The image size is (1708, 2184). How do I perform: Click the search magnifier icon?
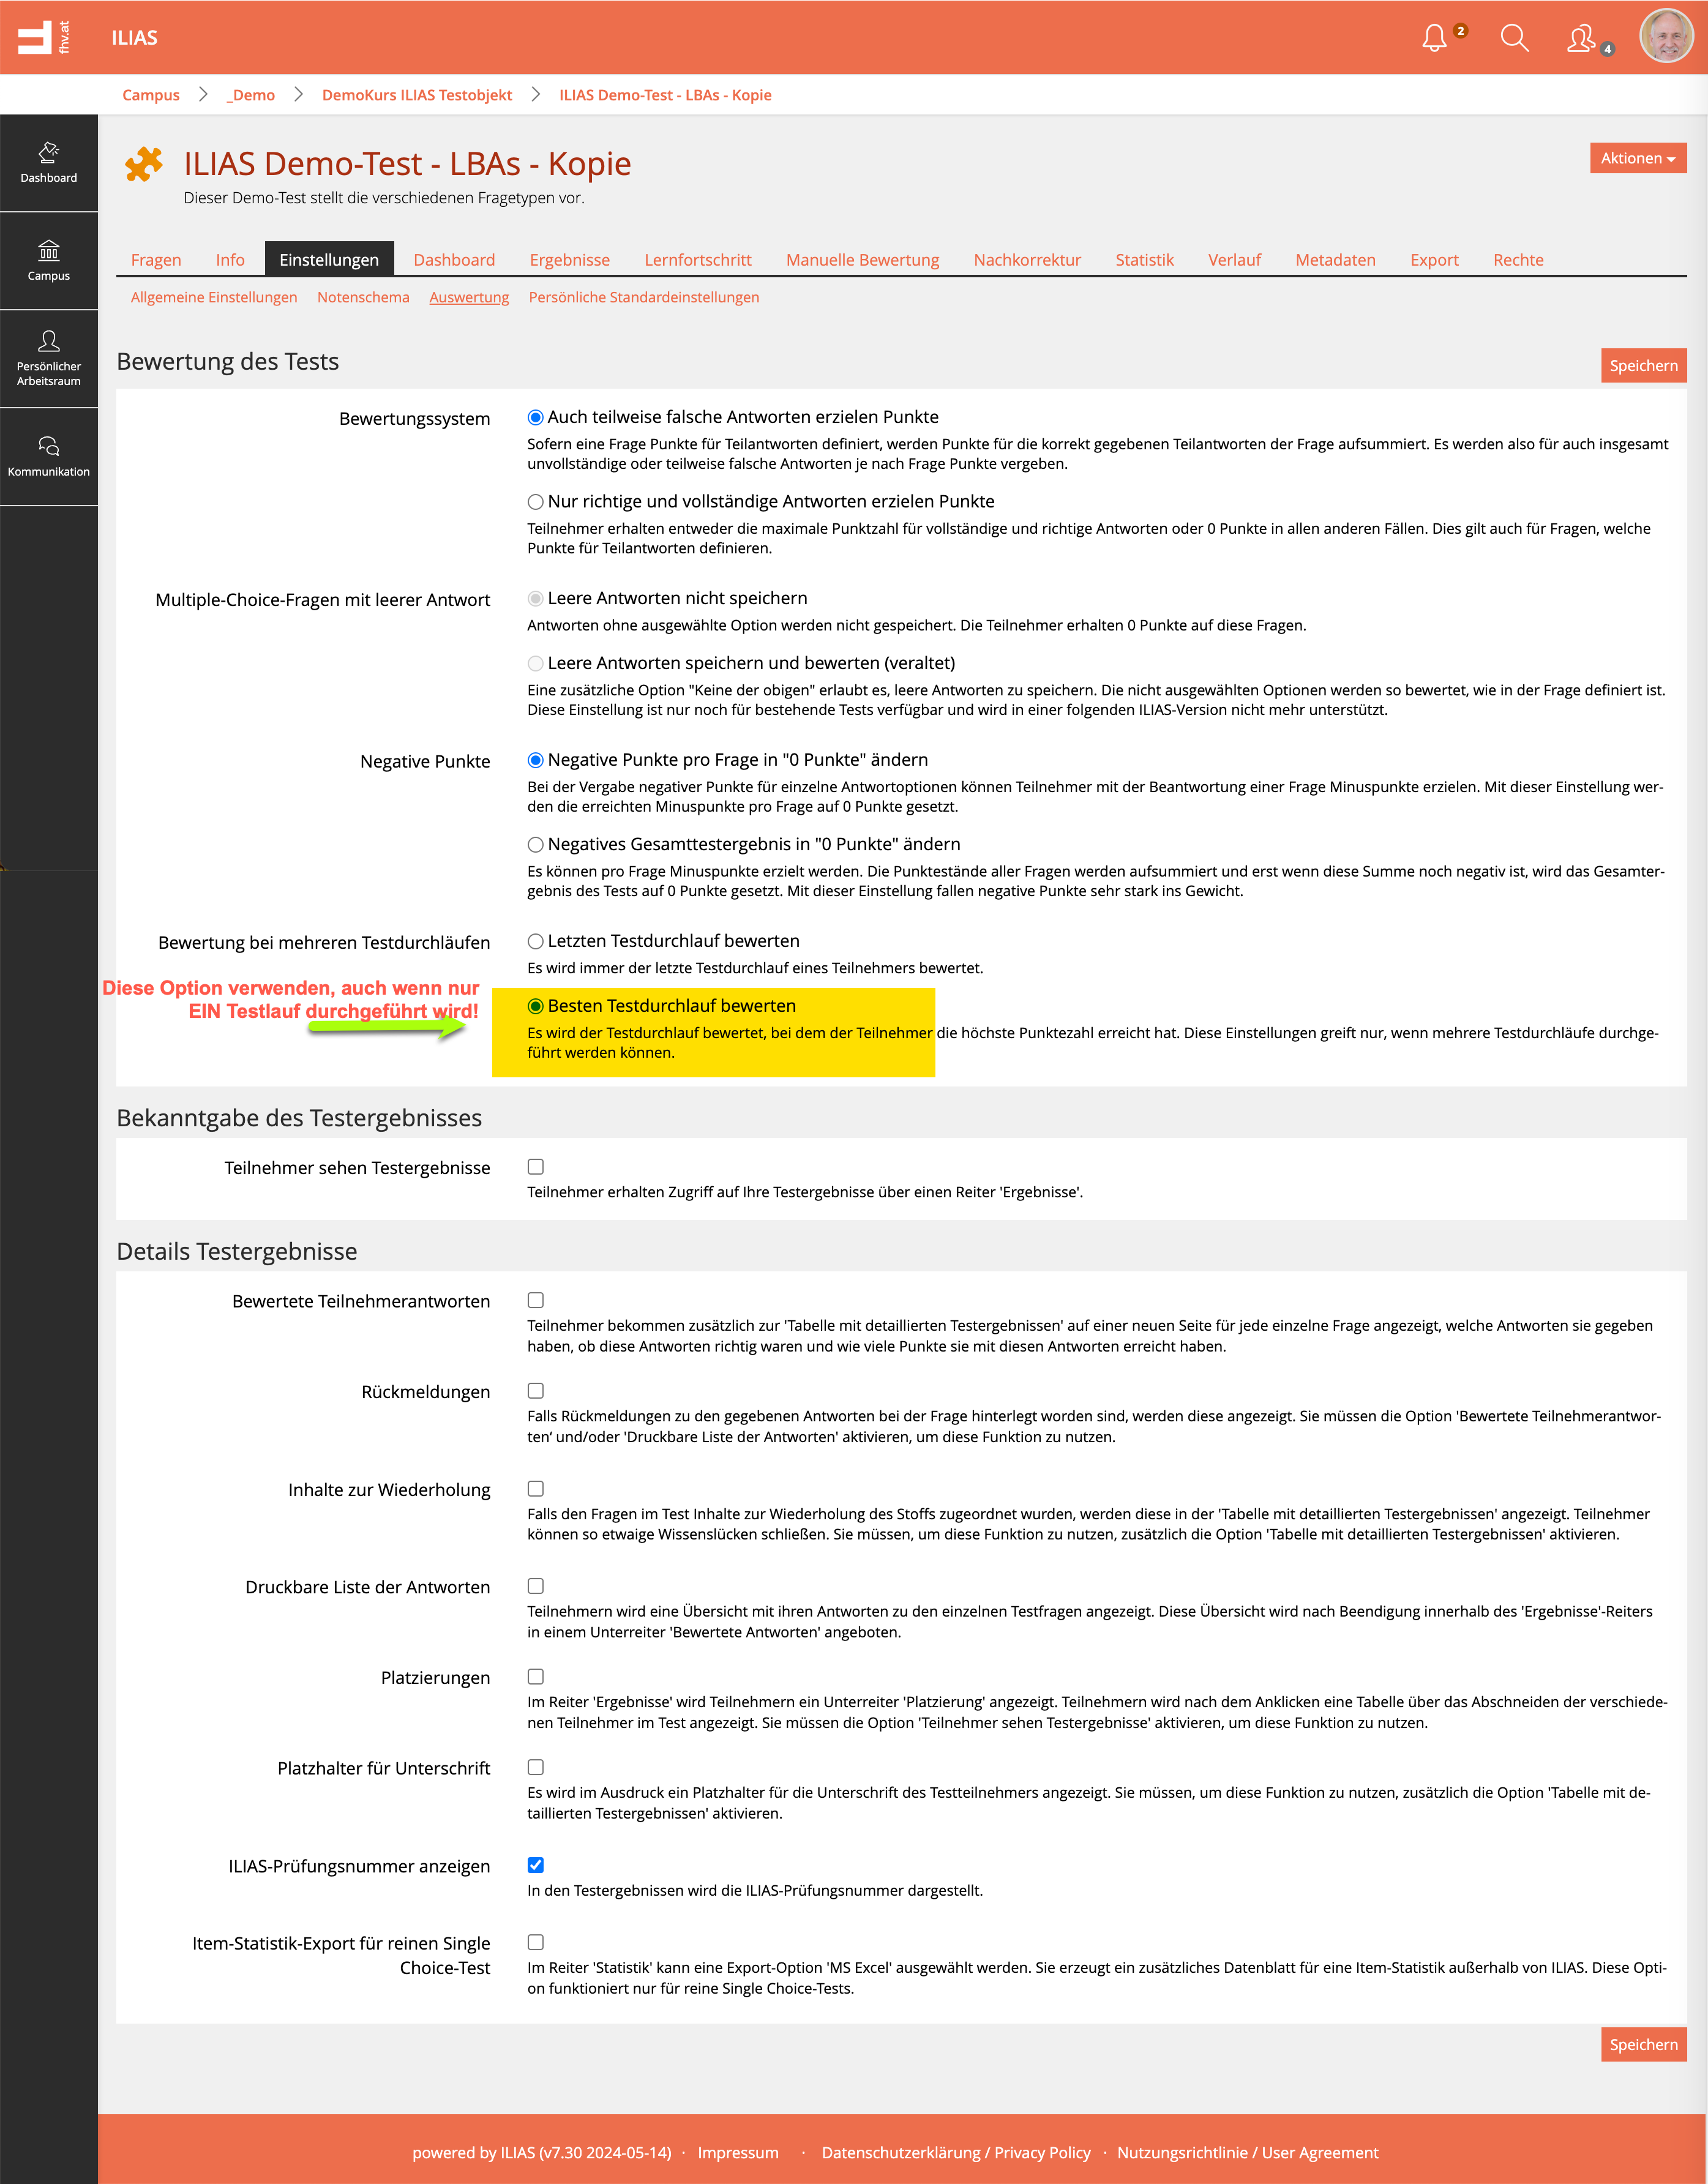tap(1514, 38)
